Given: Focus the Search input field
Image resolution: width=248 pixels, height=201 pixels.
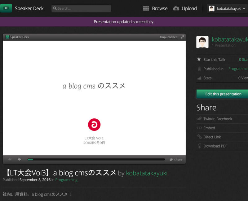Looking at the screenshot, I should [81, 8].
